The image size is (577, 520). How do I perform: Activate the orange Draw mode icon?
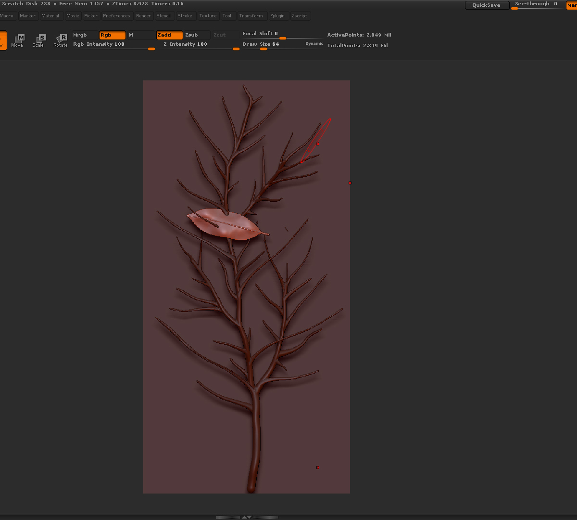click(x=2, y=40)
